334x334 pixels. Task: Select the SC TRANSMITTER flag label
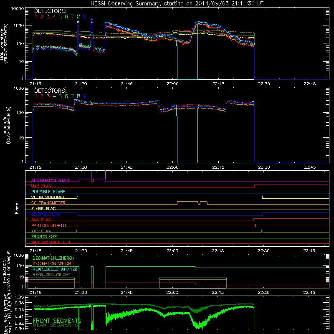[48, 203]
